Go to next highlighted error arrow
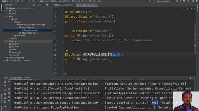The image size is (199, 111). click(194, 9)
